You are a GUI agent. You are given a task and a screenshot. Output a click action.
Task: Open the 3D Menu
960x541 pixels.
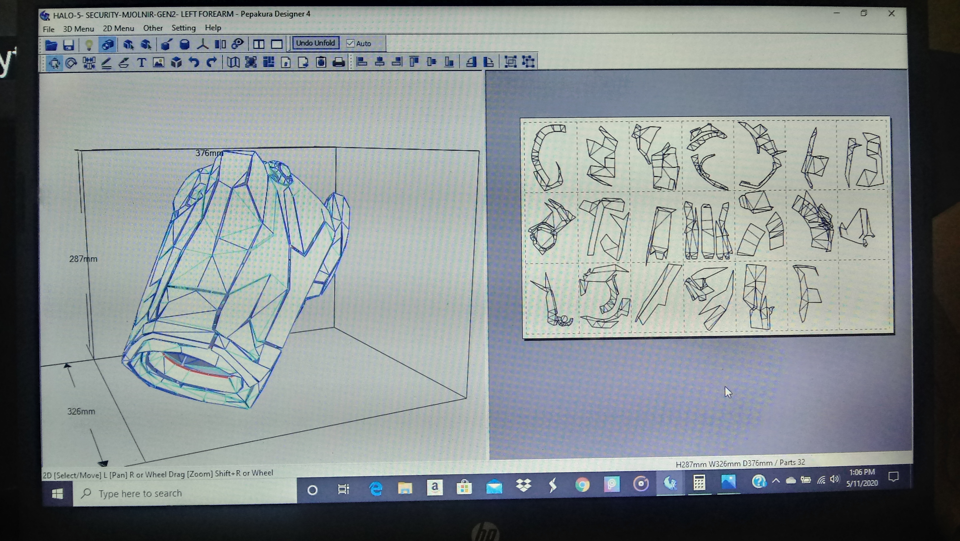click(78, 29)
